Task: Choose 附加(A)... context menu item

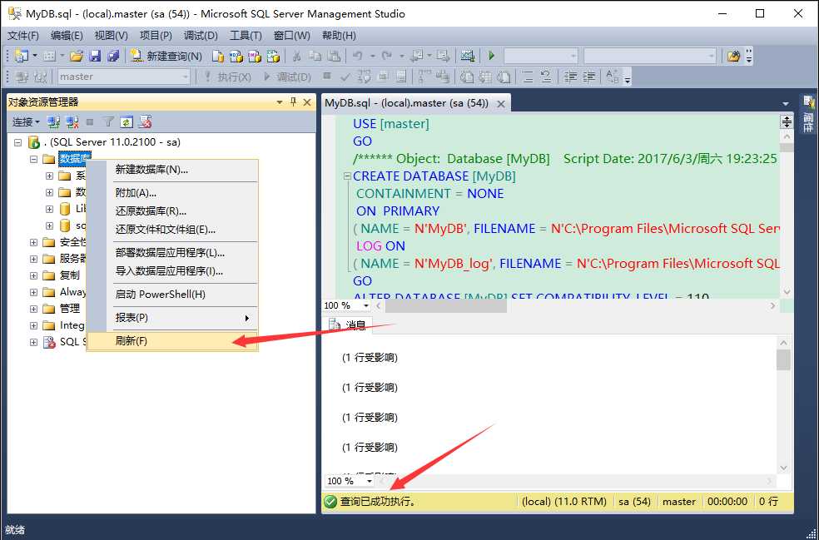Action: (172, 193)
